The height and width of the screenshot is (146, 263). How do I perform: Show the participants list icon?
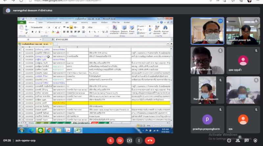[x=238, y=140]
